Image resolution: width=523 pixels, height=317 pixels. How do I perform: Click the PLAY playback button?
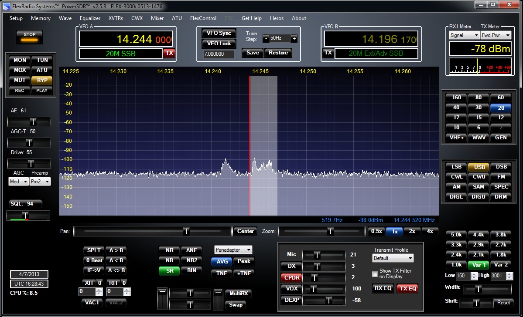pyautogui.click(x=42, y=90)
